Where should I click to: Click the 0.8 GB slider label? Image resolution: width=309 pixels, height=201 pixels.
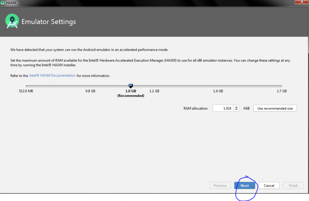pos(90,91)
